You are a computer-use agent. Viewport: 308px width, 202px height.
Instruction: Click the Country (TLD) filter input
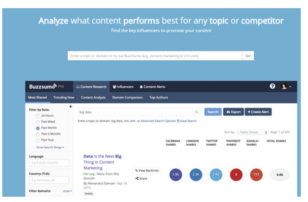tap(49, 180)
